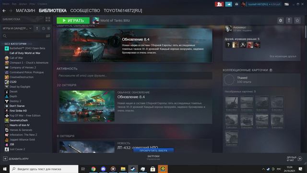The height and width of the screenshot is (173, 307).
Task: Open the top Обновление 8.4 banner
Action: pyautogui.click(x=134, y=45)
